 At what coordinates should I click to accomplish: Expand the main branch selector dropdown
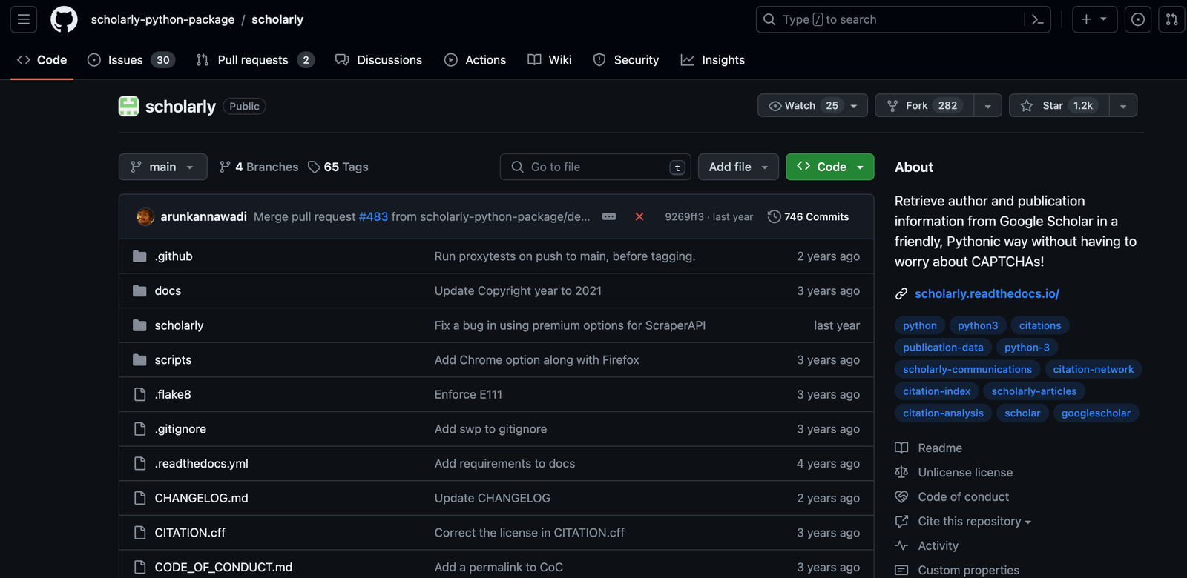point(162,167)
